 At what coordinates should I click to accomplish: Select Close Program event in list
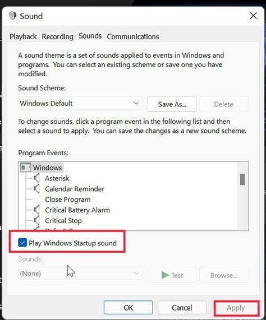coord(68,200)
